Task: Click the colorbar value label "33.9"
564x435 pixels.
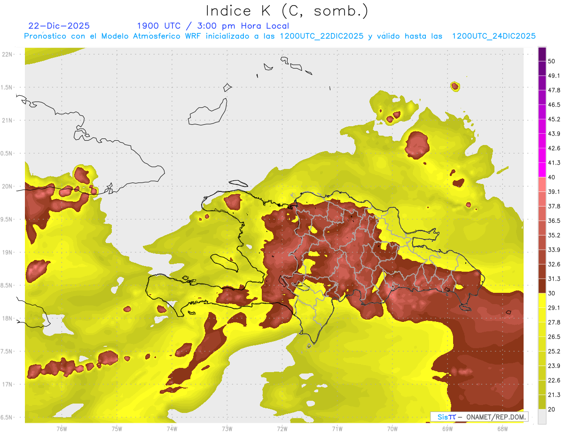Action: point(554,250)
